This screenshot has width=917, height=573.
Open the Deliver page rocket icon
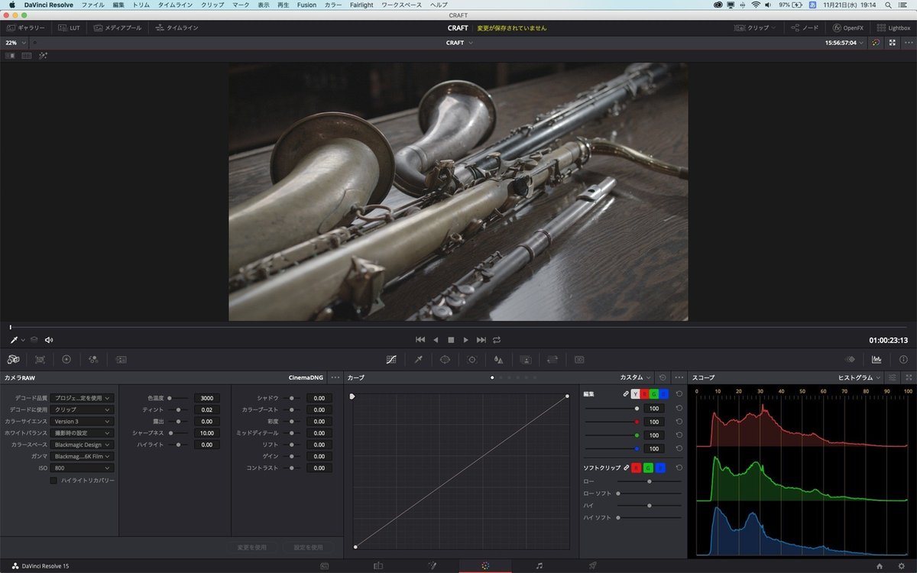593,566
